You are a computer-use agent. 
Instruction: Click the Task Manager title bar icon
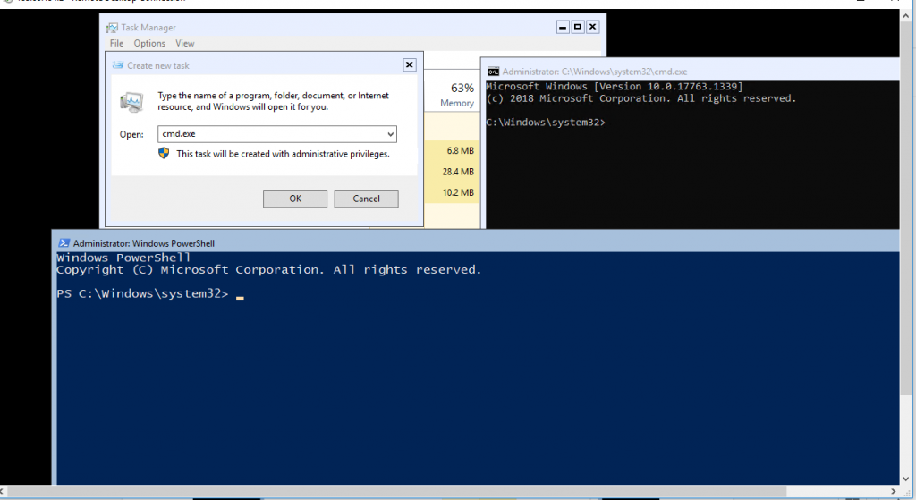[x=112, y=28]
